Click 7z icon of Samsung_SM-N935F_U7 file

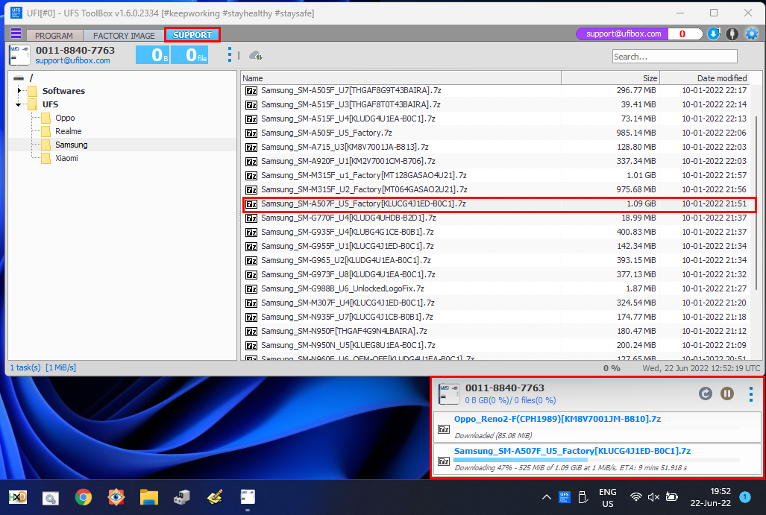coord(251,317)
